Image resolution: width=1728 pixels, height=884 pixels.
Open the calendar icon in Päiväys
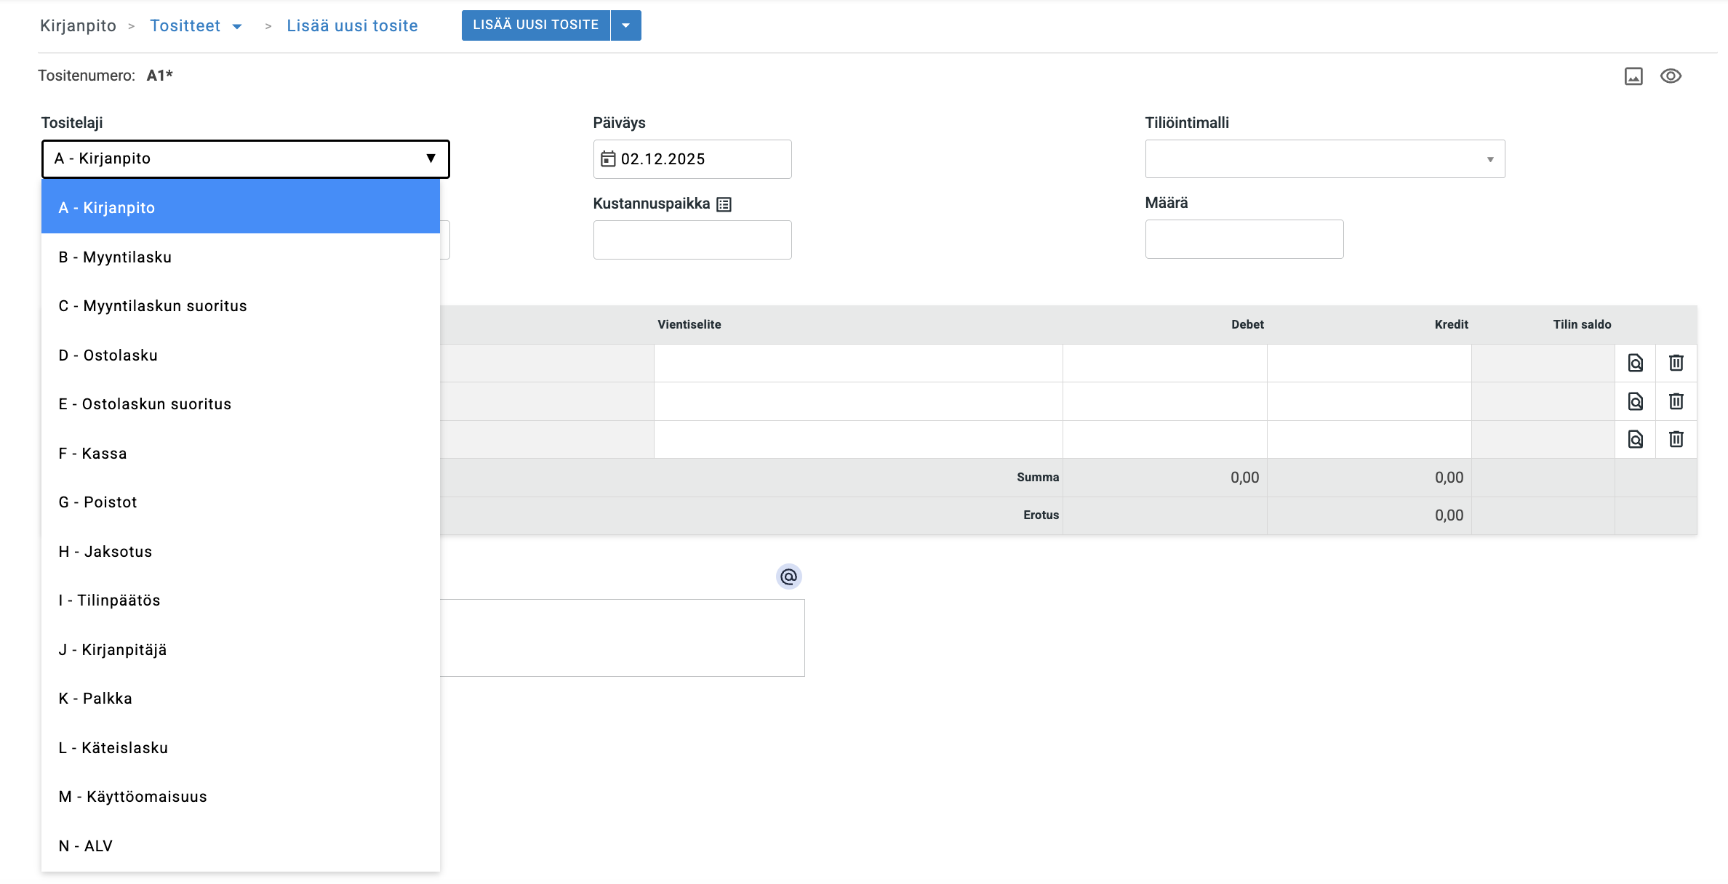click(x=608, y=158)
